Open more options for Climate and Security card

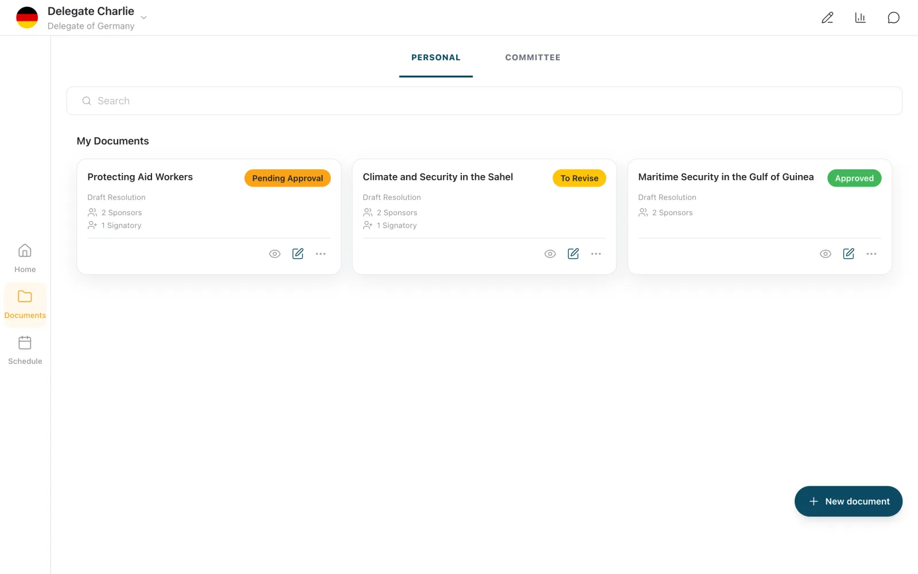point(596,254)
